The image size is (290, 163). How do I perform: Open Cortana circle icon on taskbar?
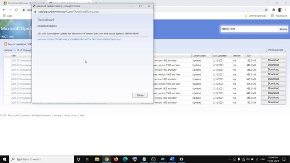click(x=78, y=159)
